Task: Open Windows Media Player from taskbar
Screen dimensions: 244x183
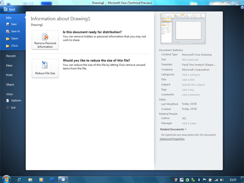Action: coord(41,180)
